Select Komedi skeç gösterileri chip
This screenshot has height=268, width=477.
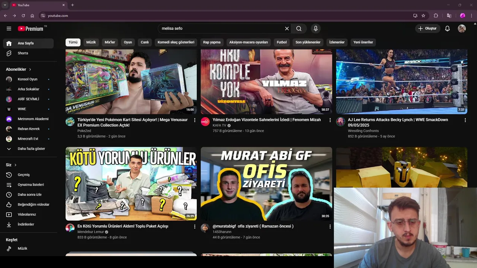(176, 42)
